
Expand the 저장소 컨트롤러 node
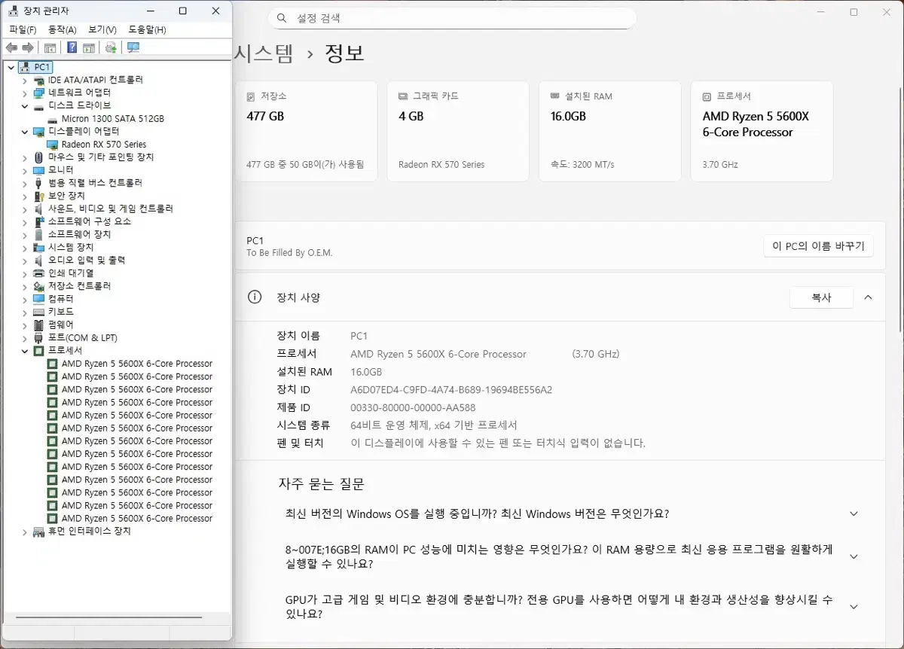point(25,286)
